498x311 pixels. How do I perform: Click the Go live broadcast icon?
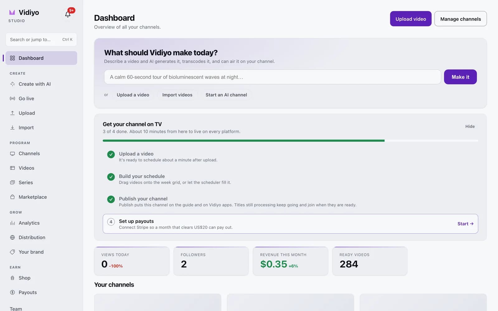[x=12, y=99]
